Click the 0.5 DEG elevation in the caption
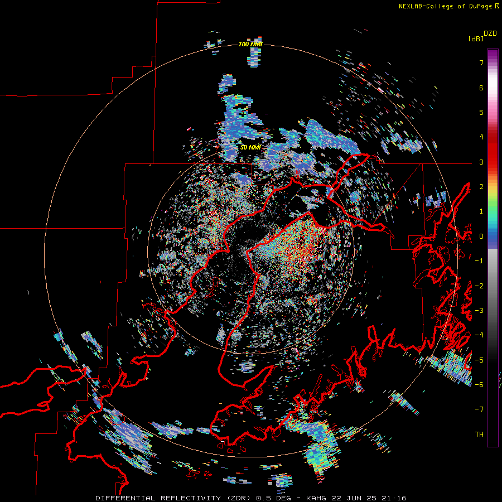 click(274, 498)
